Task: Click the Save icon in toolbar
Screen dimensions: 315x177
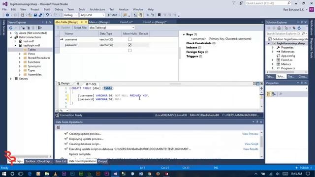Action: (35, 15)
